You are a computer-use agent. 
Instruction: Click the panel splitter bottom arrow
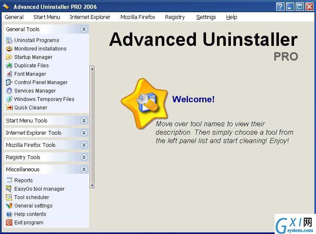pos(92,185)
